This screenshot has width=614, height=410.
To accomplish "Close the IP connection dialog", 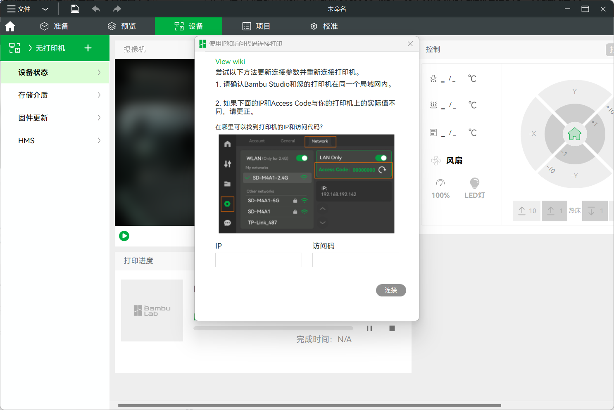I will 410,44.
